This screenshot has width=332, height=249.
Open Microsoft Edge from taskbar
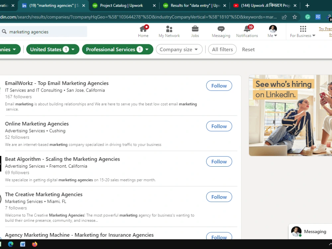coord(11,244)
